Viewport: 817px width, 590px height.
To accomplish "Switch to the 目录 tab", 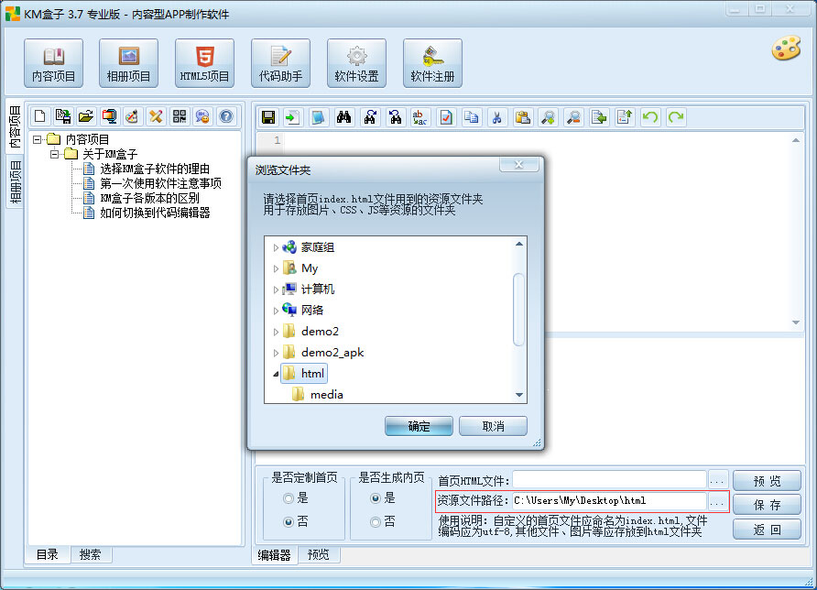I will tap(48, 554).
